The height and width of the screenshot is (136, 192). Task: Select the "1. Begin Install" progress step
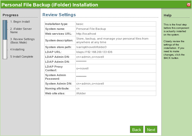[x=20, y=22]
